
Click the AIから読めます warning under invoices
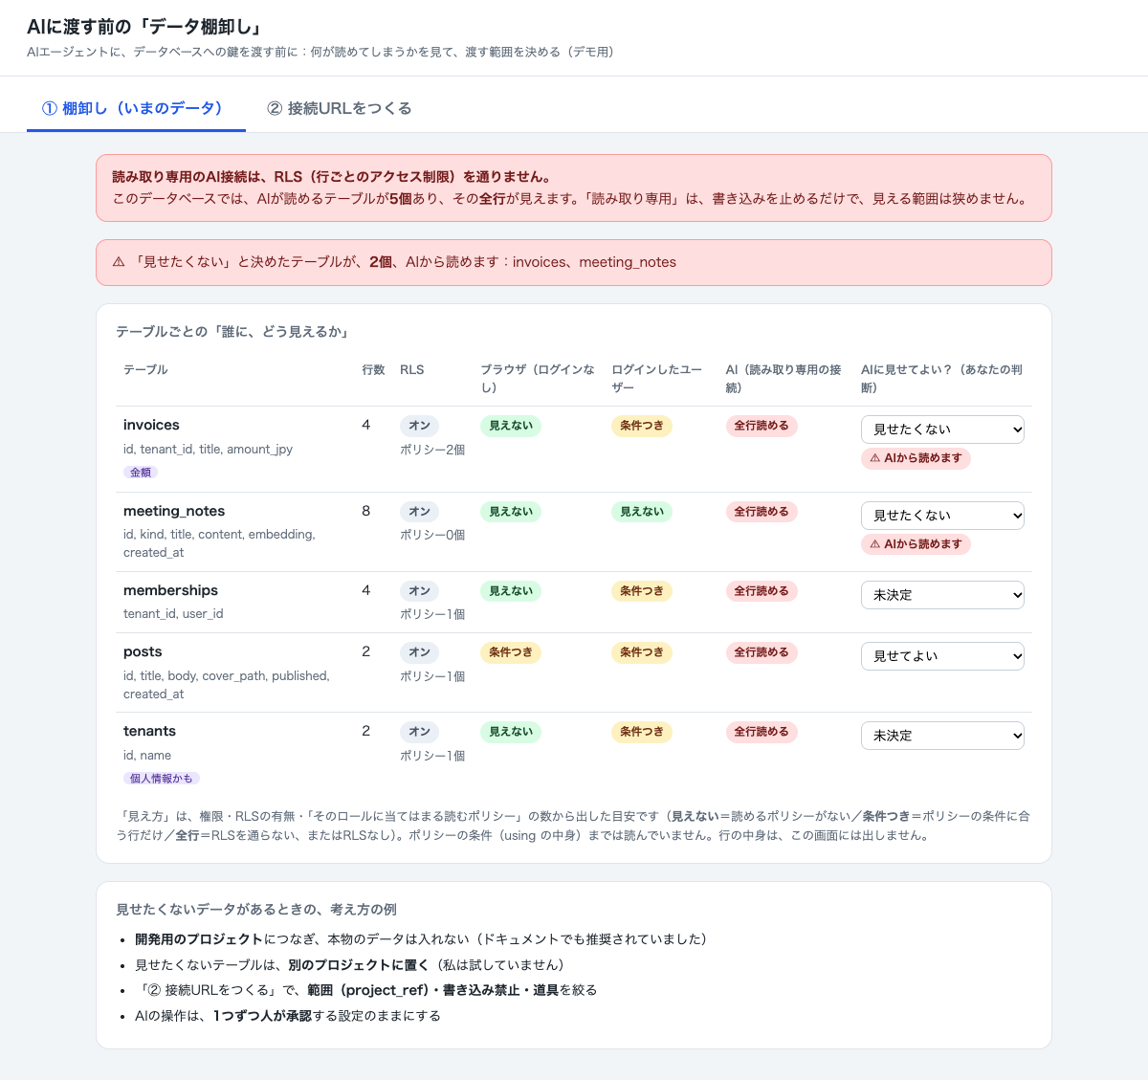916,458
